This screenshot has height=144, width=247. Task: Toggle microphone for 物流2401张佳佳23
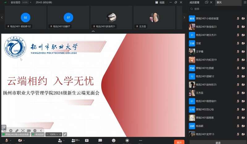[x=238, y=27]
